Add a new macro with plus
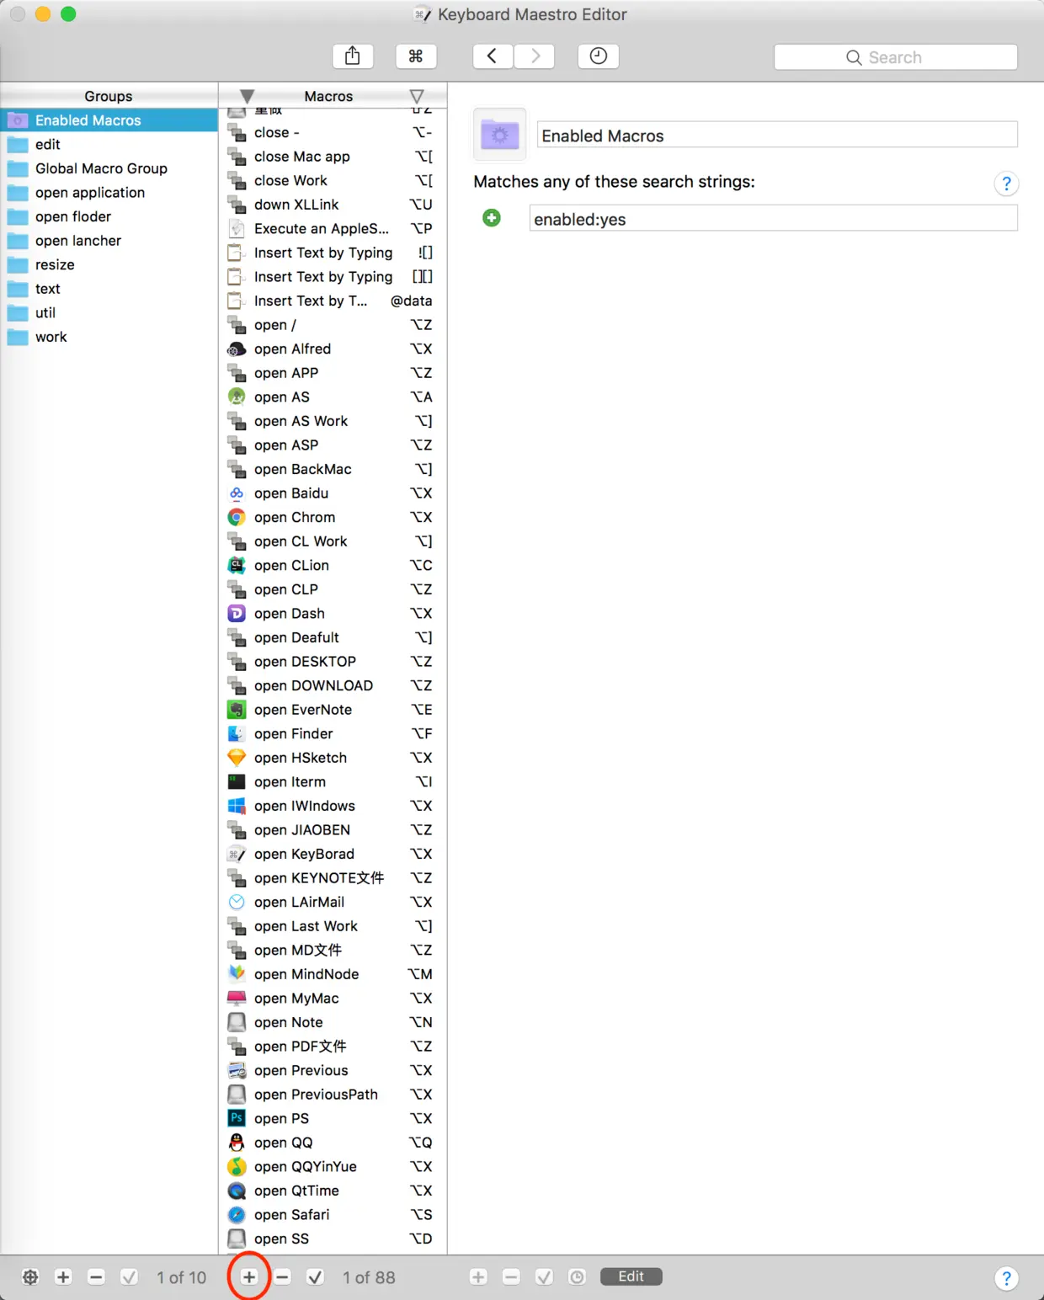Viewport: 1044px width, 1300px height. point(249,1277)
